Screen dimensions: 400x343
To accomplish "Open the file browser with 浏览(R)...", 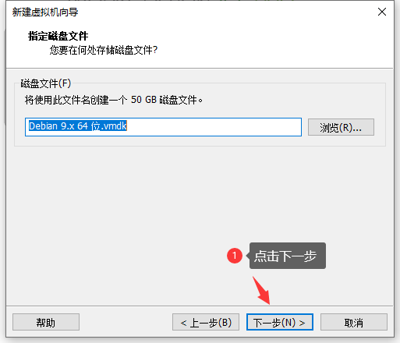I will pos(341,127).
